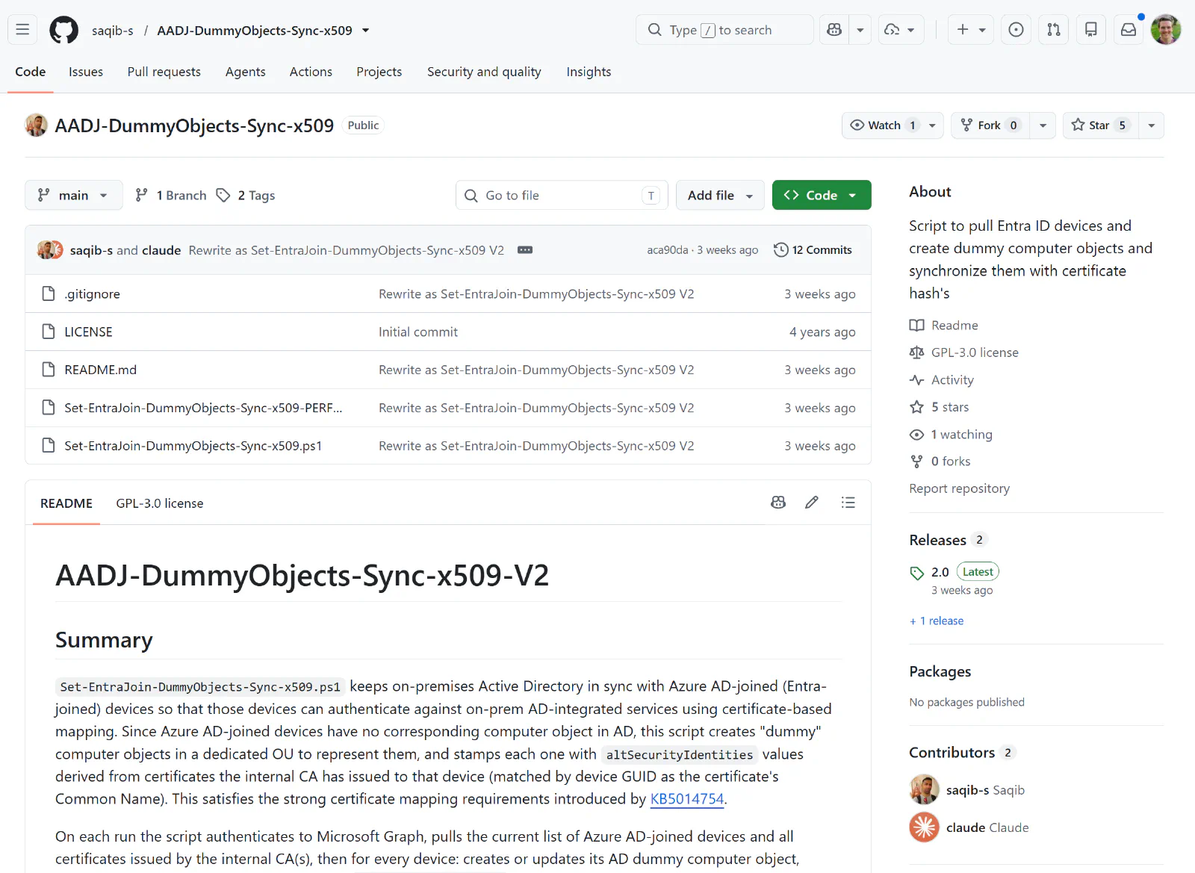Image resolution: width=1195 pixels, height=873 pixels.
Task: Open user profile avatar menu
Action: 1165,30
